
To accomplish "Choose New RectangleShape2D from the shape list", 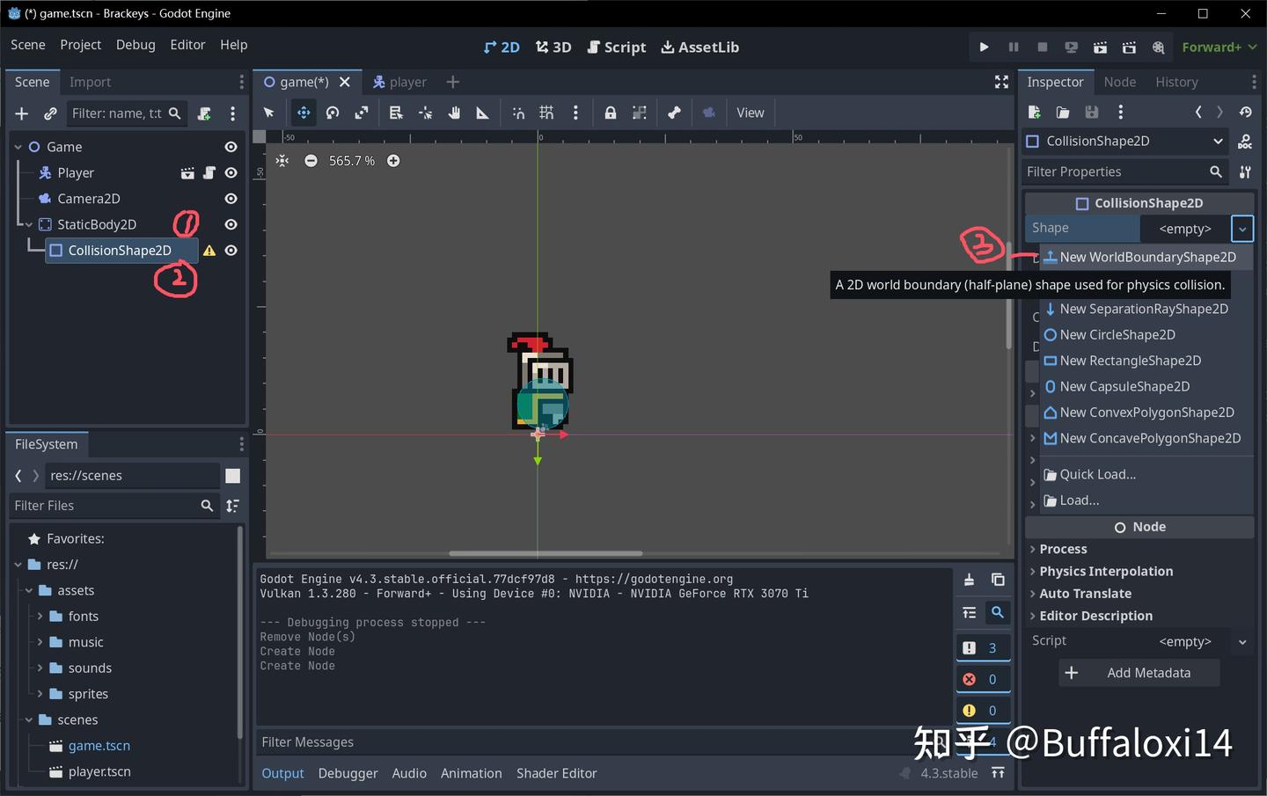I will tap(1130, 361).
